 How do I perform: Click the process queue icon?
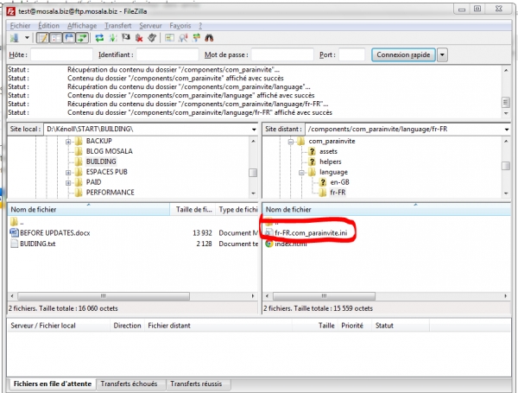point(113,38)
